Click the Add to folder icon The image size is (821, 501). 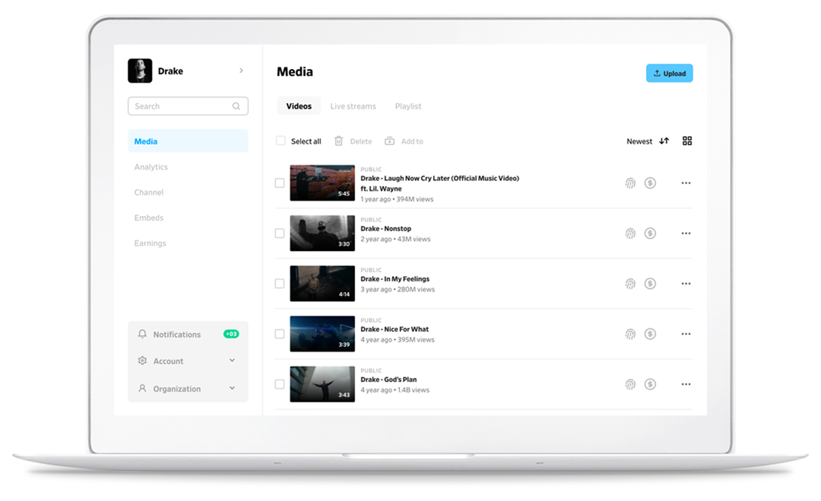coord(389,141)
